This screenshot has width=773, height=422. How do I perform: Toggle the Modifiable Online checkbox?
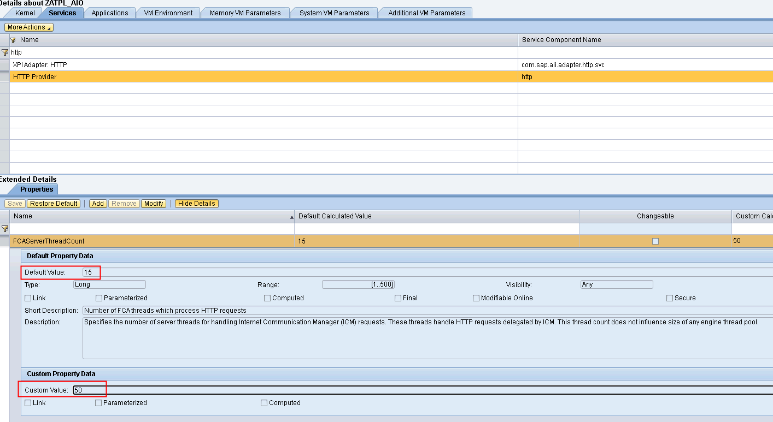[x=476, y=298]
